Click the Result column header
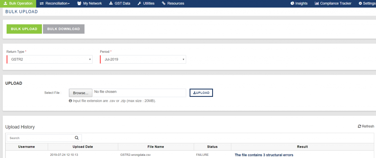The height and width of the screenshot is (158, 376). point(303,147)
